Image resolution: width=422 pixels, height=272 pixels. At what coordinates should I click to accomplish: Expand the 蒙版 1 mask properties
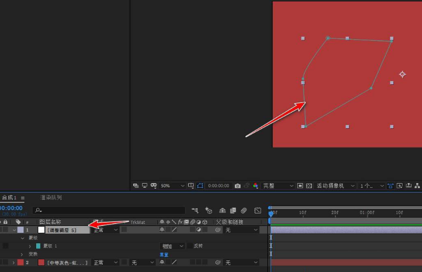tap(30, 246)
